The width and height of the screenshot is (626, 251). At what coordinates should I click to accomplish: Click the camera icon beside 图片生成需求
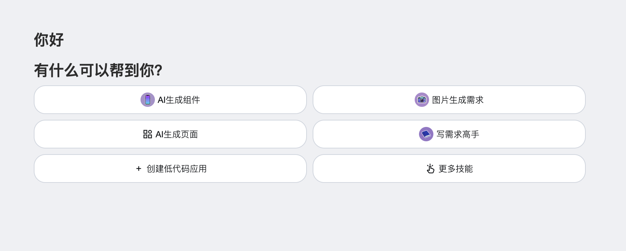coord(422,100)
